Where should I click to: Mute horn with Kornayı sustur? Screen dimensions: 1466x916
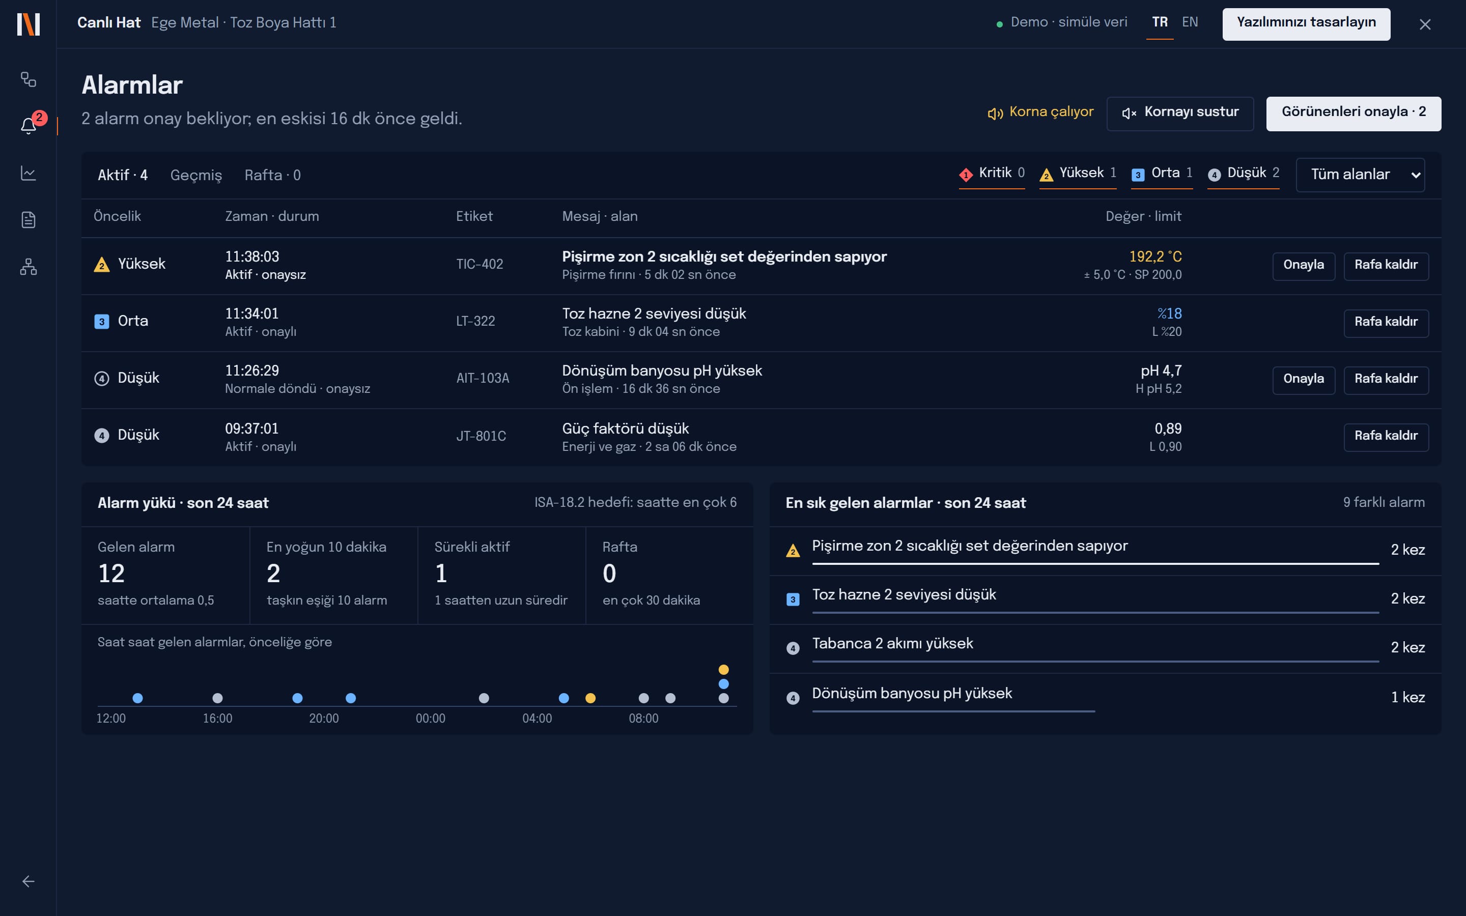pos(1179,113)
